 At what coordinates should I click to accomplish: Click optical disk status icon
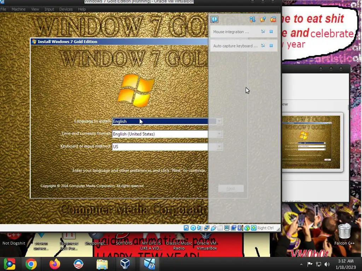click(193, 228)
